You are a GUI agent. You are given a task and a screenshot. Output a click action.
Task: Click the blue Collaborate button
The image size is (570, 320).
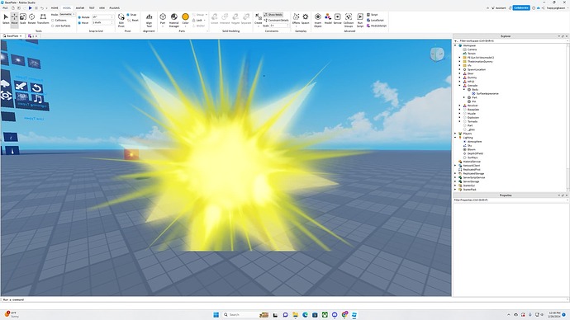coord(521,7)
